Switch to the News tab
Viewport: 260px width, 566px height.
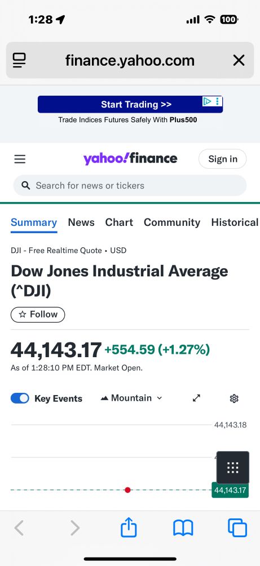point(81,222)
